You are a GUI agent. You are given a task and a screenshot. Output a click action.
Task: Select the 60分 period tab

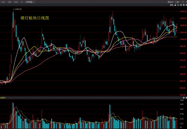point(16,2)
